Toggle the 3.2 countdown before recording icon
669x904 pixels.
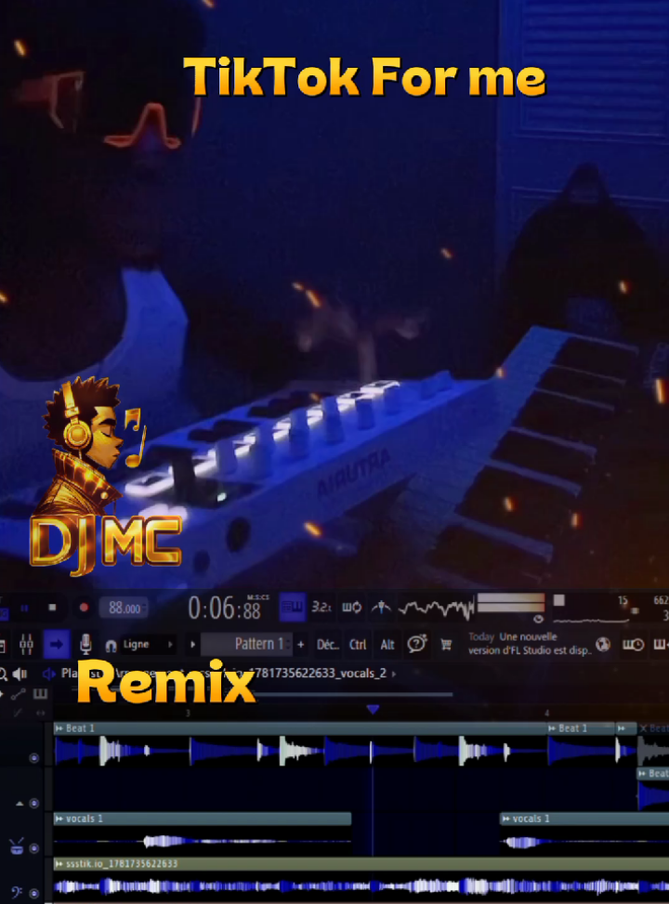321,607
